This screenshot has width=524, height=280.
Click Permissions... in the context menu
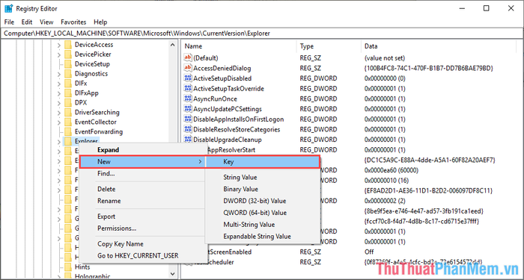tap(117, 228)
